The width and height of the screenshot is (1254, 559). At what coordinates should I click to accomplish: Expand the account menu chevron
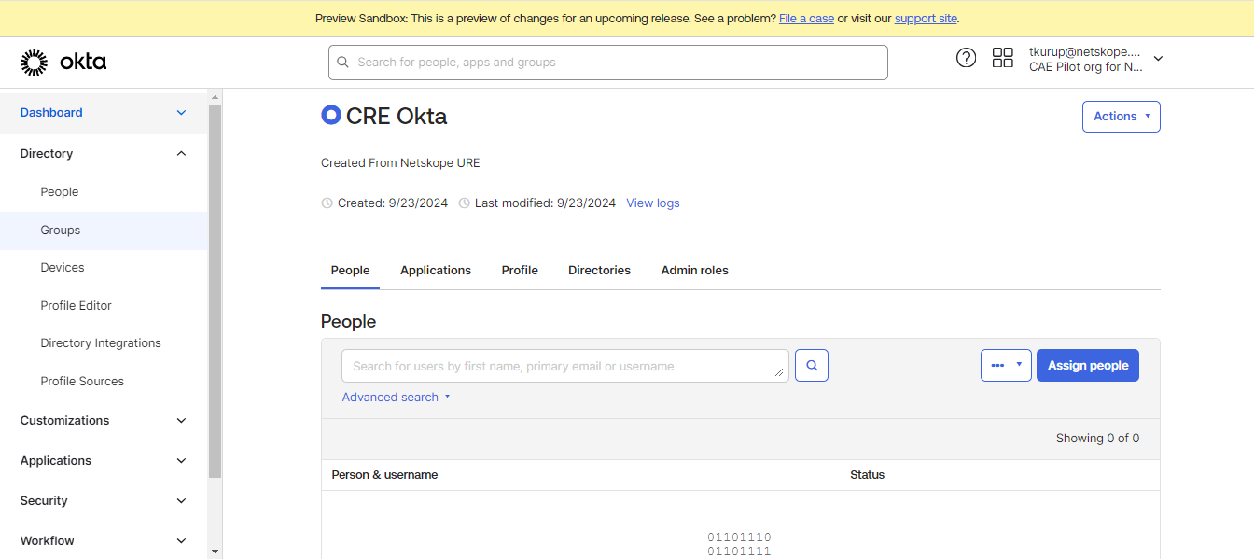tap(1159, 59)
